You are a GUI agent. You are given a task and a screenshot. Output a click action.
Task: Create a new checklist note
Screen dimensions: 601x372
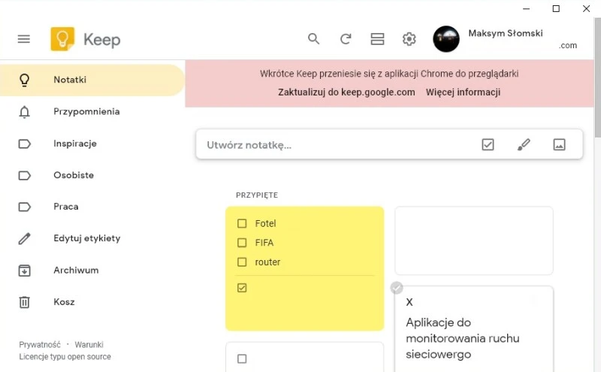pos(488,144)
